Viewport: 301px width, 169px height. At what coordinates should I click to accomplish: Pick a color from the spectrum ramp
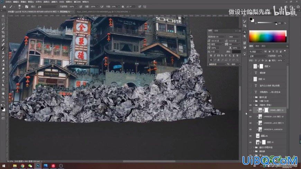click(x=268, y=36)
